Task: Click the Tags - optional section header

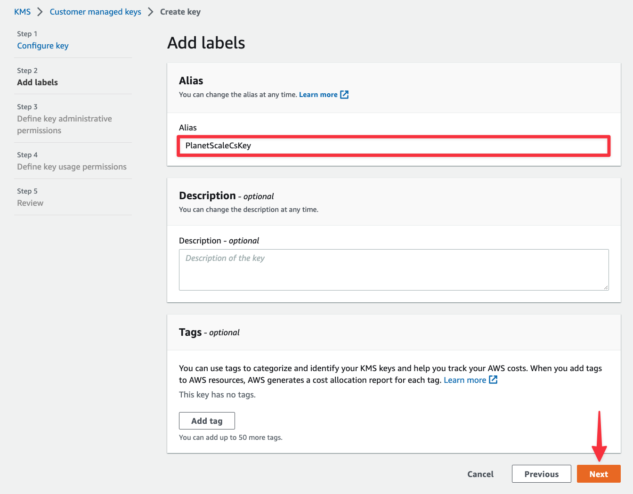Action: click(209, 332)
